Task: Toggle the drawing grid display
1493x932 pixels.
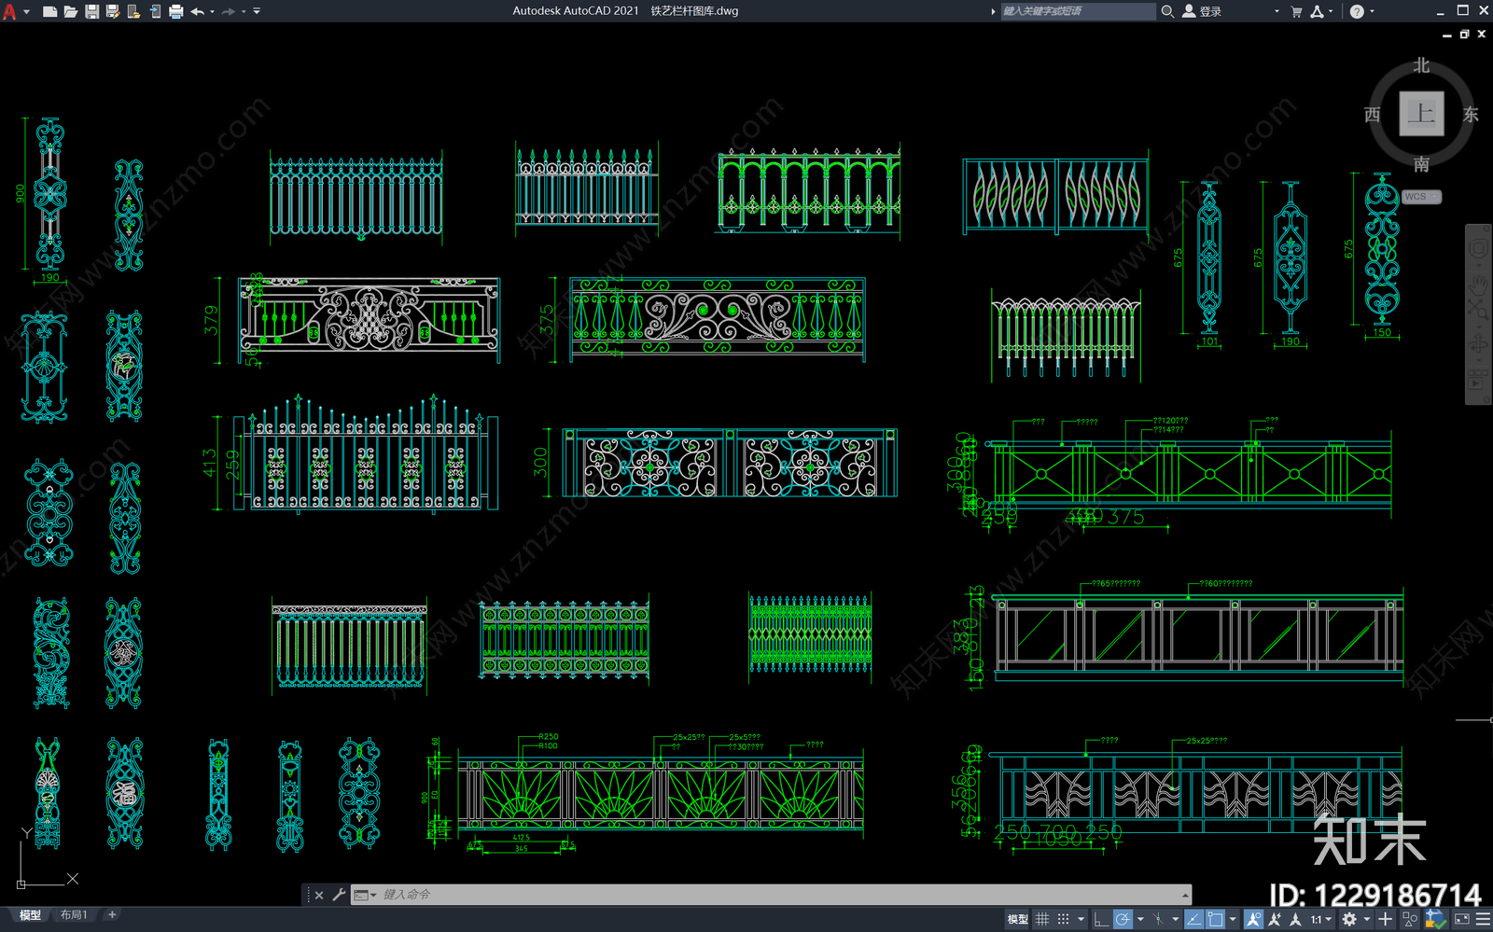Action: click(1042, 919)
